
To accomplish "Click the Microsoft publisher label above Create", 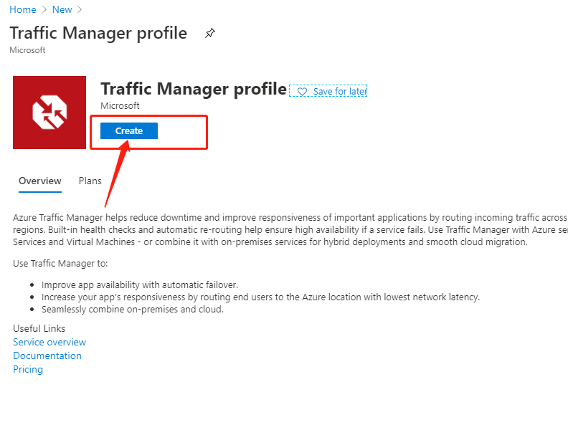I will 120,105.
